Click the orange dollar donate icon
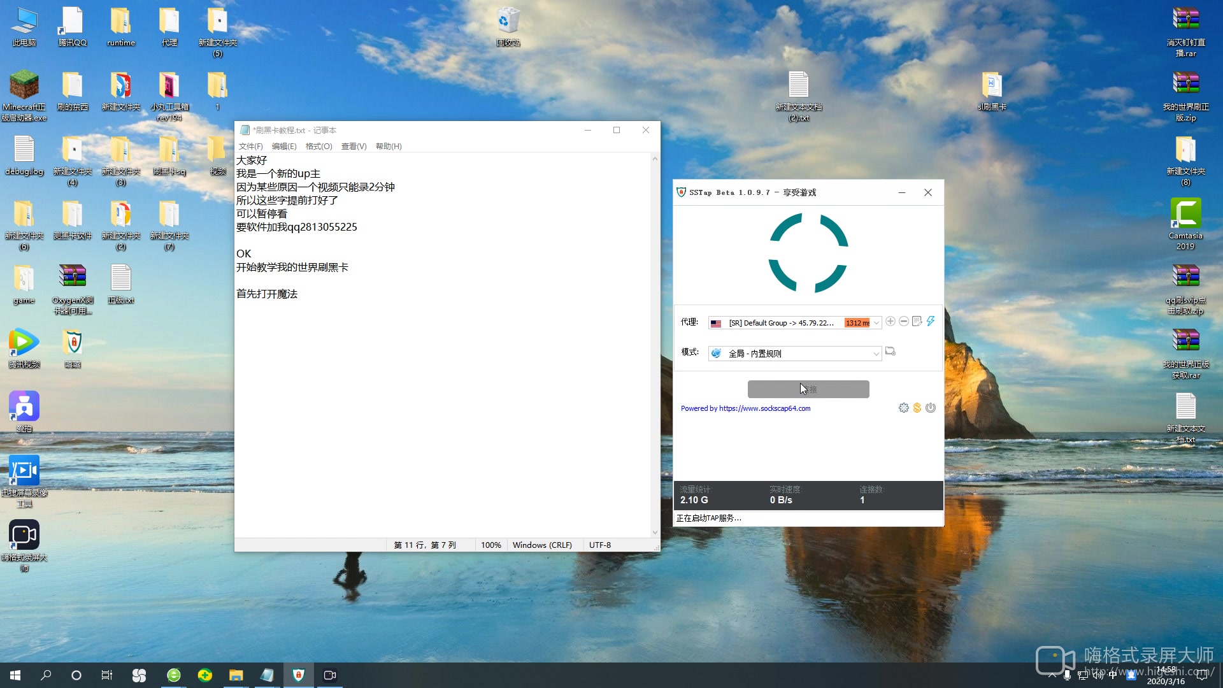Screen dimensions: 1223x688 [x=917, y=408]
